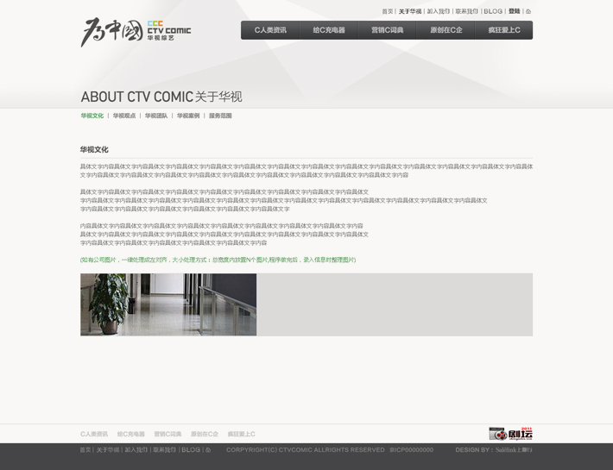Go to 原创在C企 in the main navigation
This screenshot has height=470, width=613.
click(x=446, y=30)
